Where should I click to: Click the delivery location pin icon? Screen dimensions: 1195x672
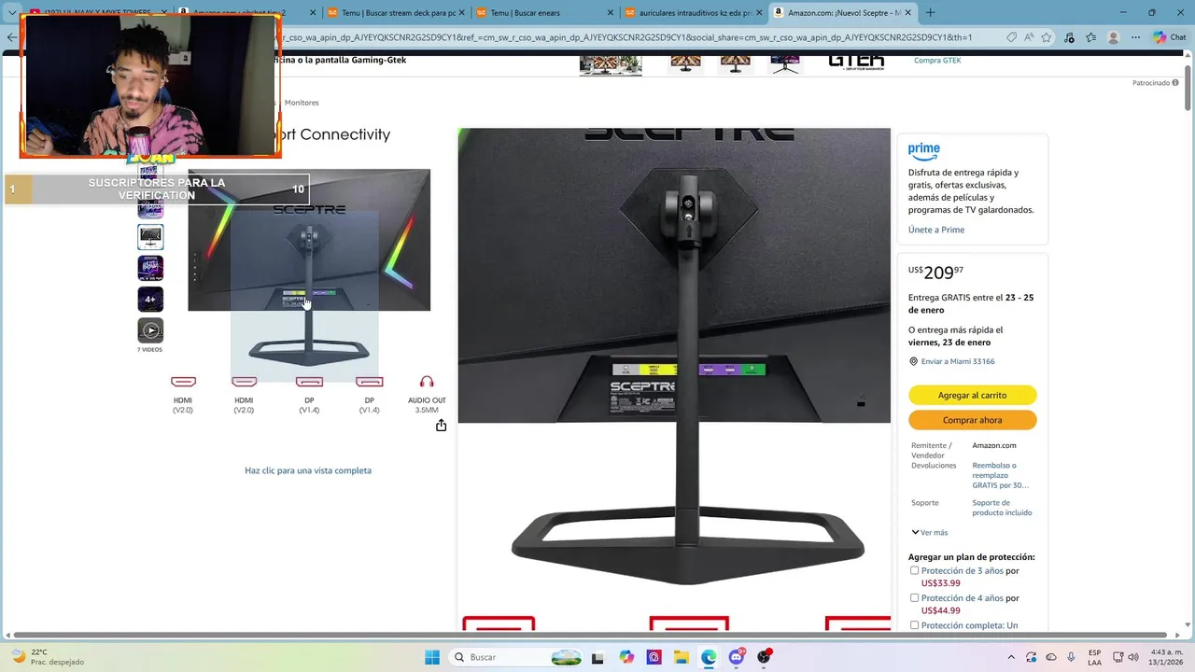[x=914, y=361]
